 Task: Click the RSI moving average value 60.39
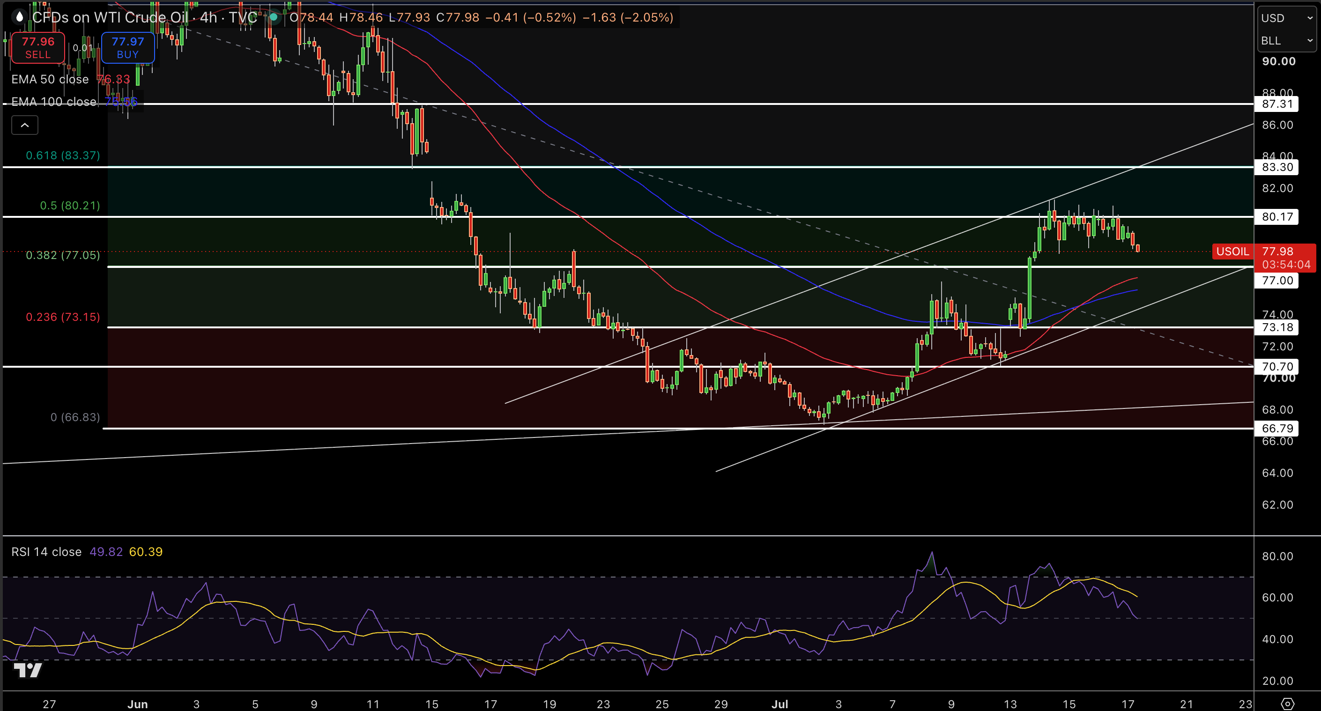point(146,552)
